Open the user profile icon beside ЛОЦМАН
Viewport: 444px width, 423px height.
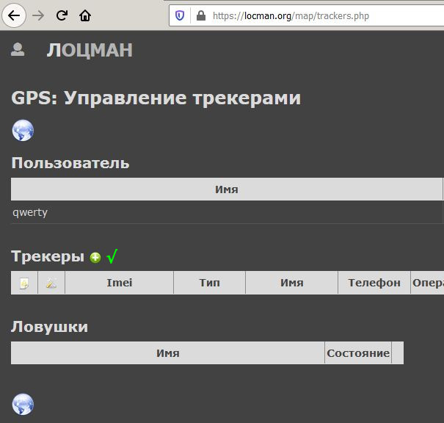click(18, 49)
